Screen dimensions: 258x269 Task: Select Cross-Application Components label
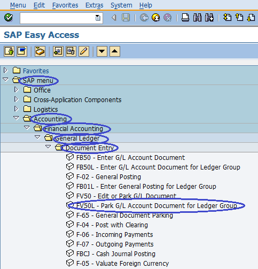[x=77, y=100]
